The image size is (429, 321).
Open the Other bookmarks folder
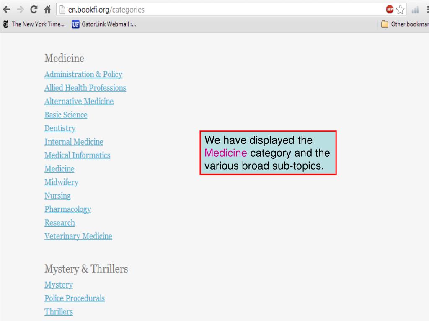(405, 24)
